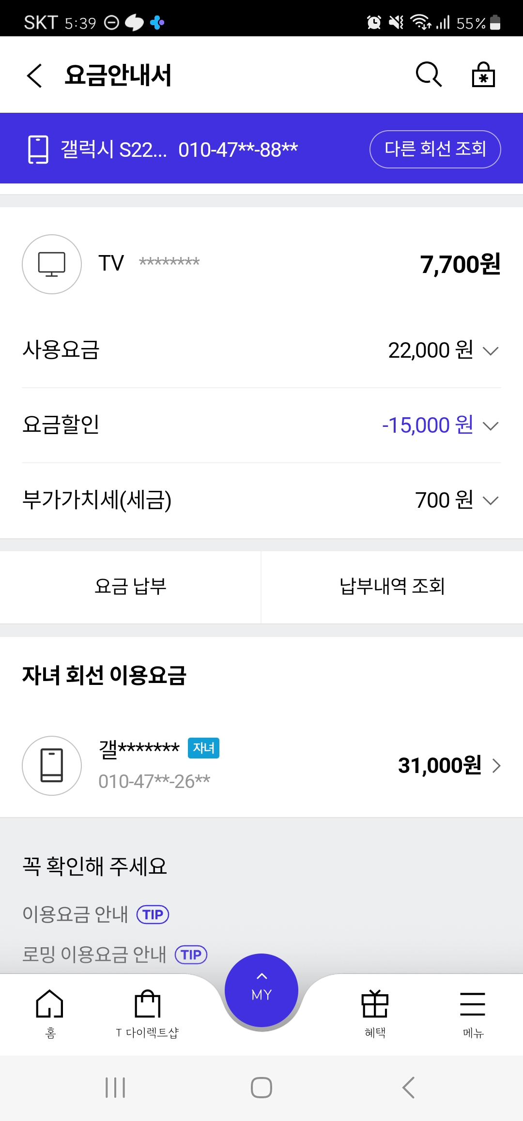
Task: Open T 다이렉트샵 from bottom bar
Action: click(147, 1012)
